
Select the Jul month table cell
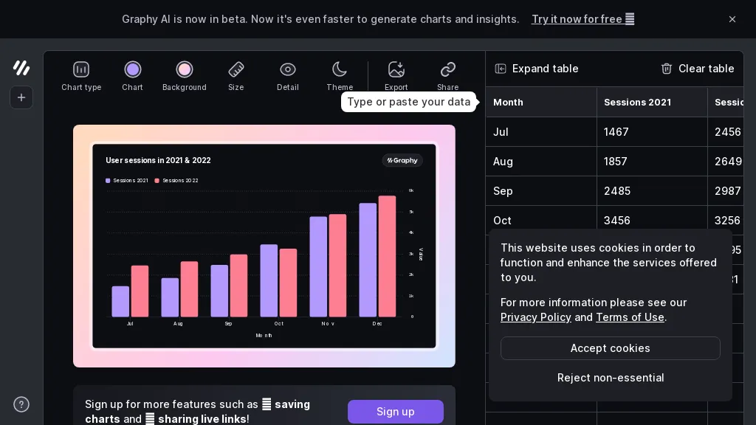[540, 132]
